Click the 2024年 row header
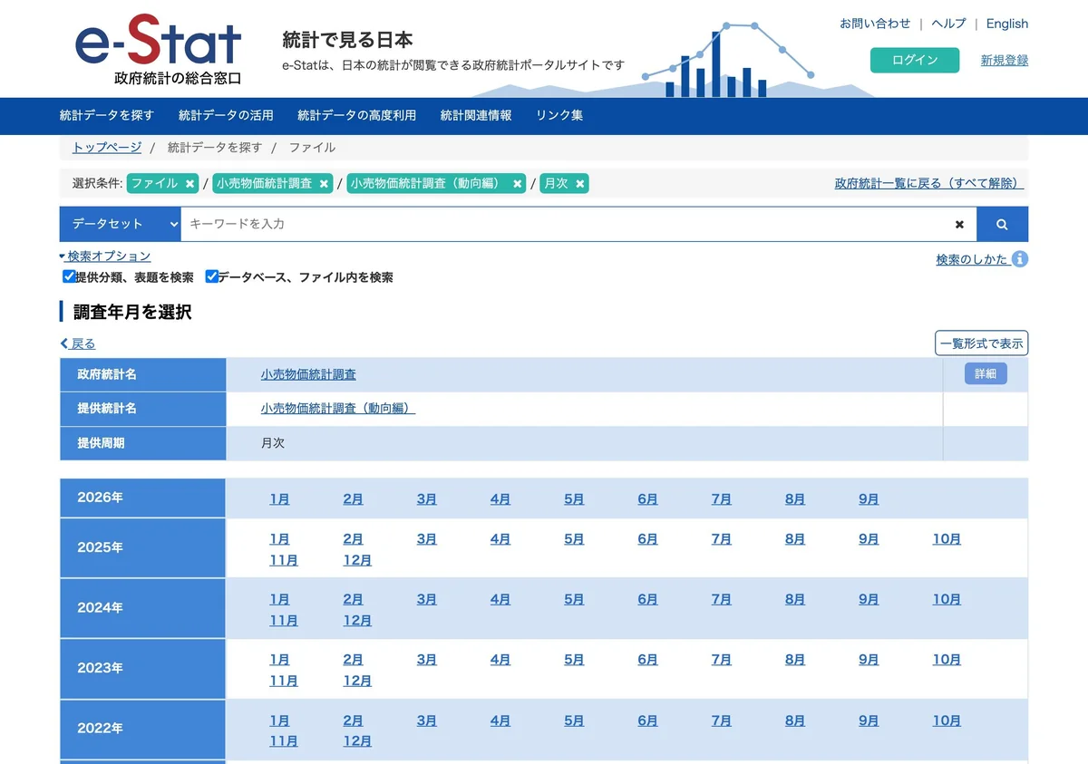 (x=142, y=608)
